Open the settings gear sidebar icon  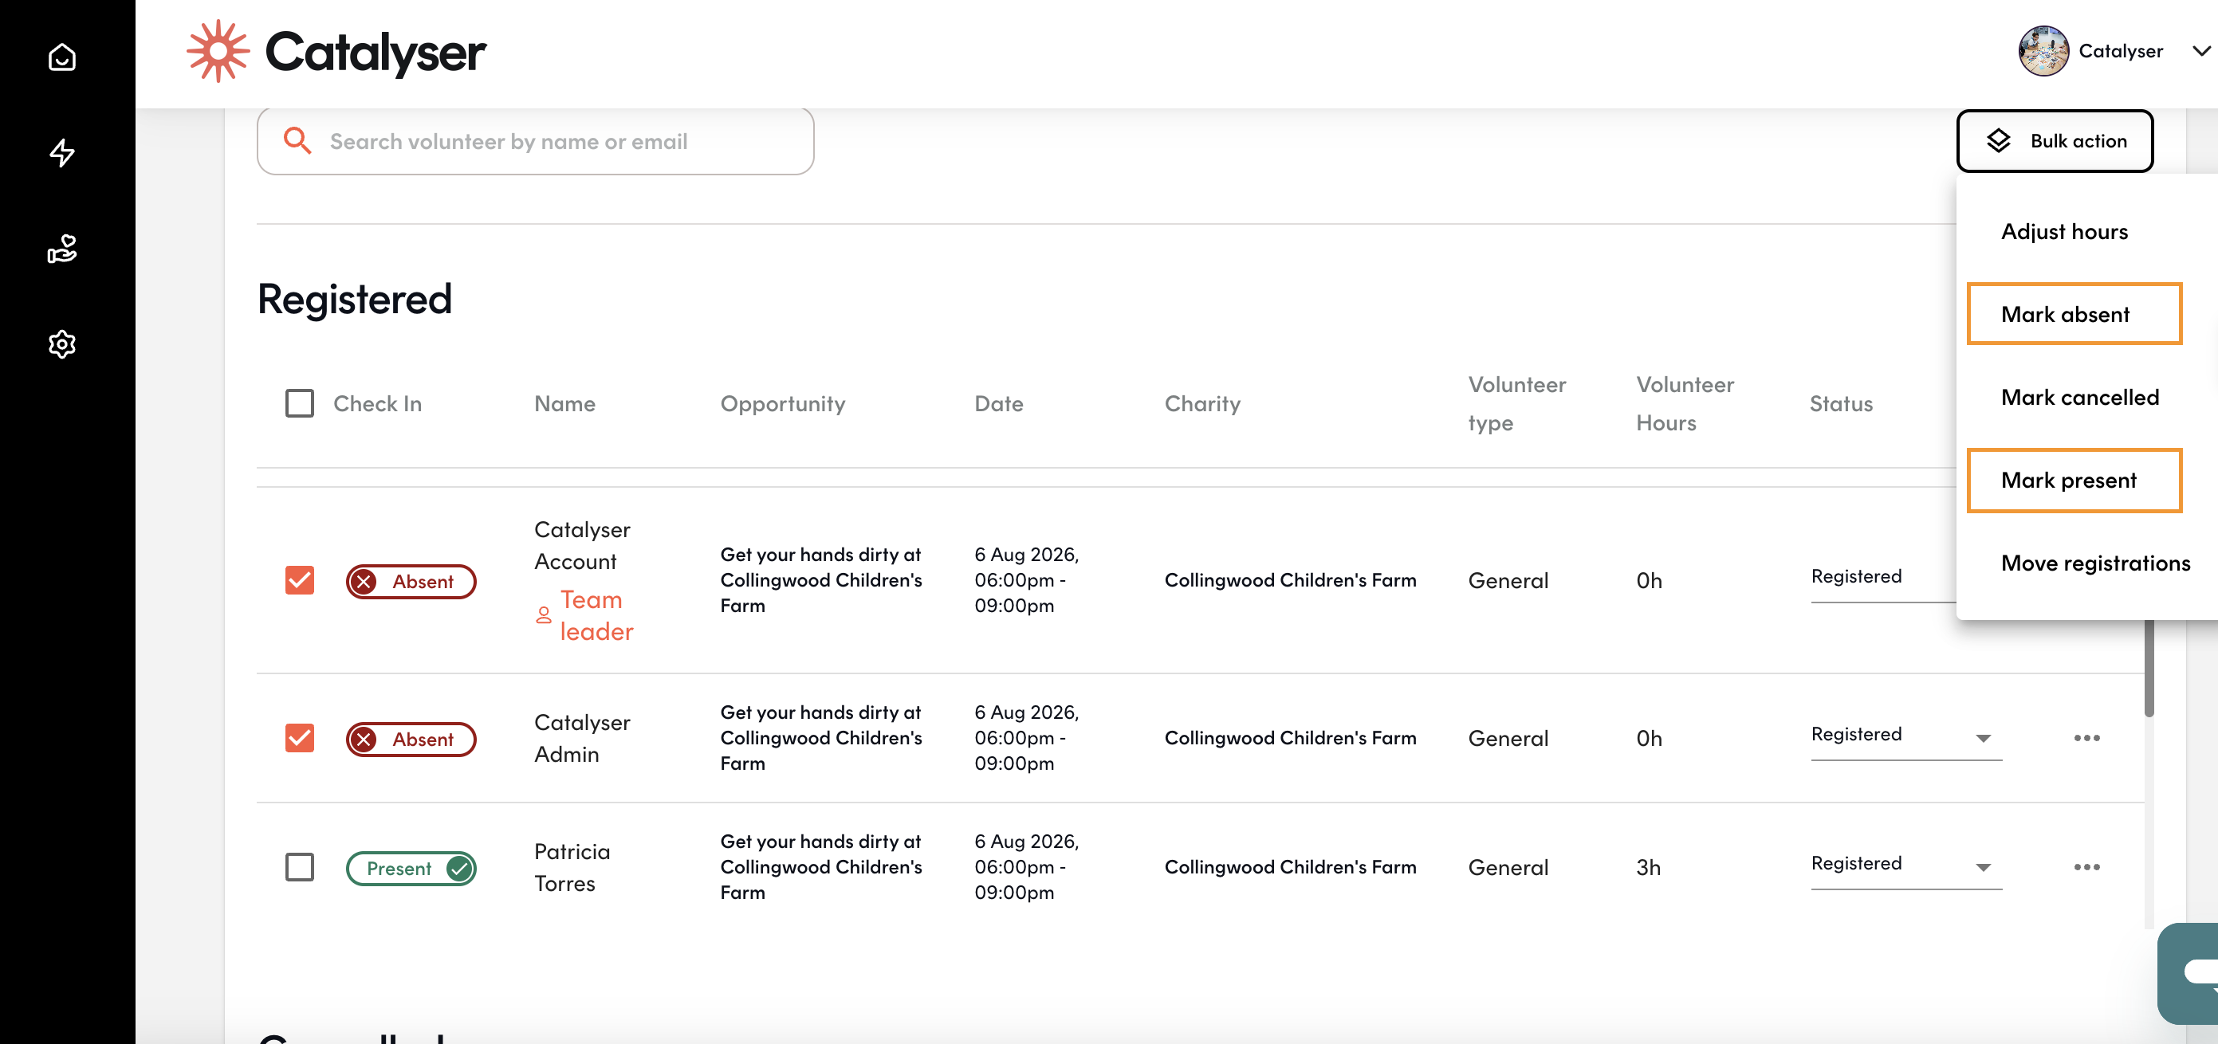62,344
